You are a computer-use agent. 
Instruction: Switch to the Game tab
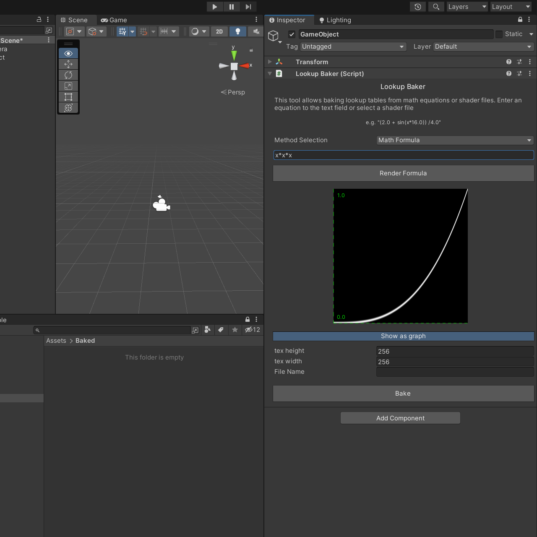(x=114, y=20)
